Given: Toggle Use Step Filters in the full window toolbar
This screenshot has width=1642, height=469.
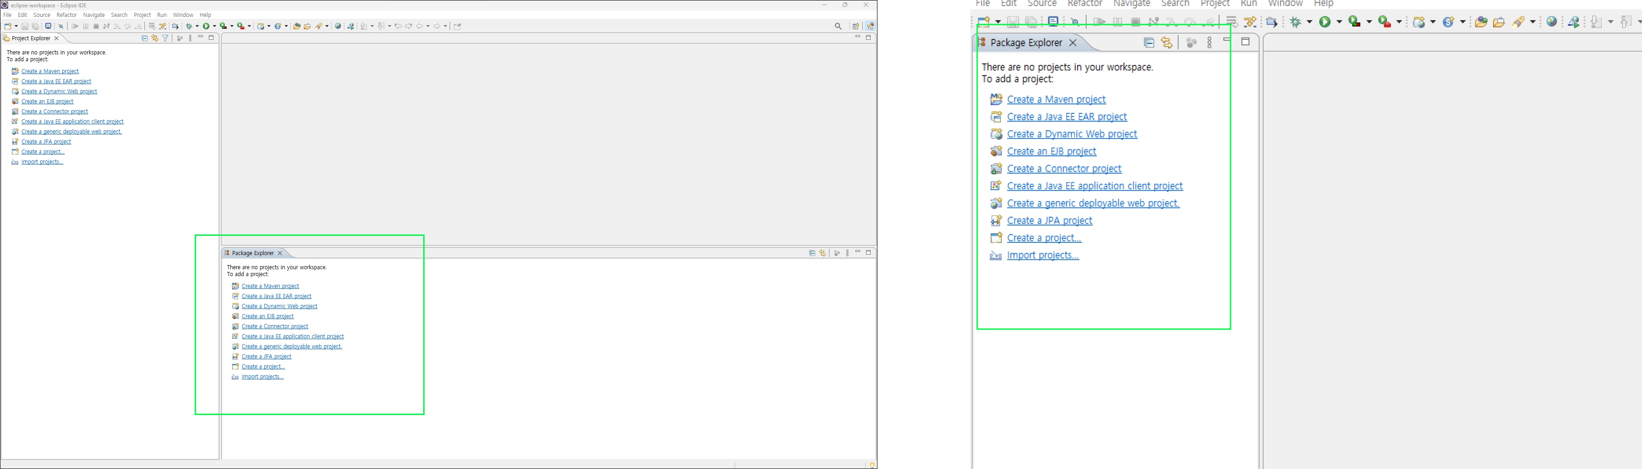Looking at the screenshot, I should click(163, 26).
